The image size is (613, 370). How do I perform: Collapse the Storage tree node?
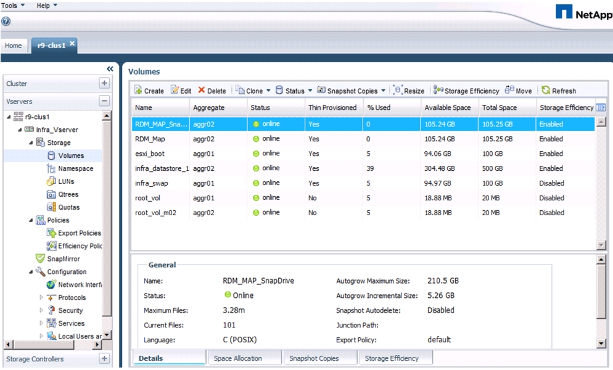coord(31,143)
